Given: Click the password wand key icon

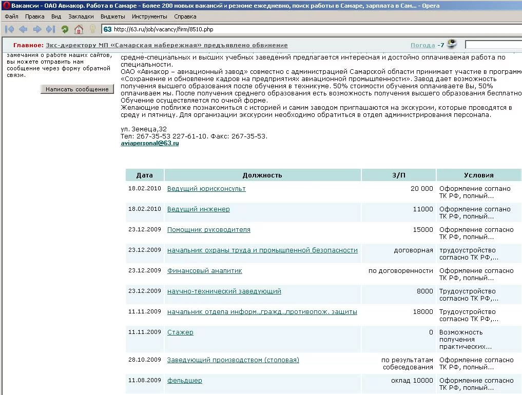Looking at the screenshot, I should pyautogui.click(x=92, y=29).
